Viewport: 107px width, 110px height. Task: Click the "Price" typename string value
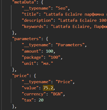pos(64,82)
